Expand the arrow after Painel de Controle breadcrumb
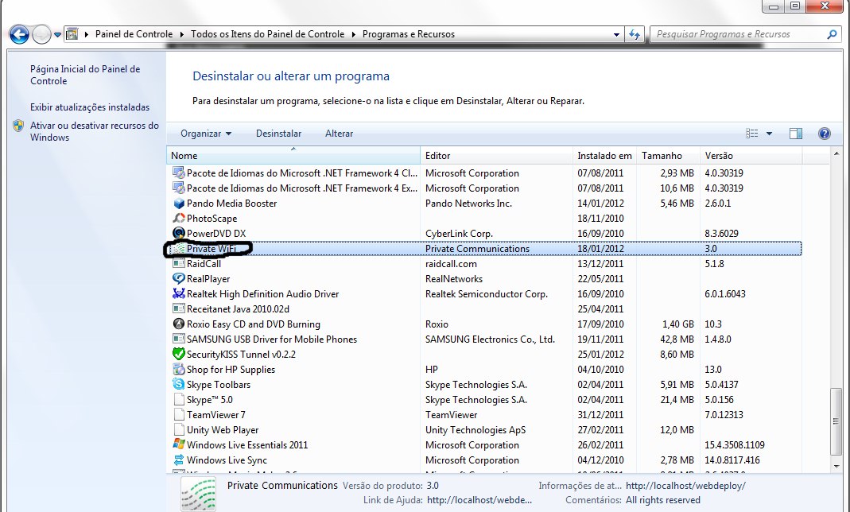Viewport: 850px width, 512px height. tap(182, 34)
